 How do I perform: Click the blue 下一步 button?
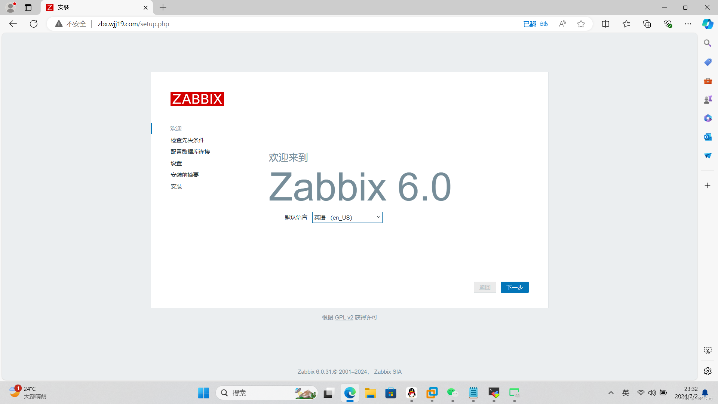coord(514,287)
